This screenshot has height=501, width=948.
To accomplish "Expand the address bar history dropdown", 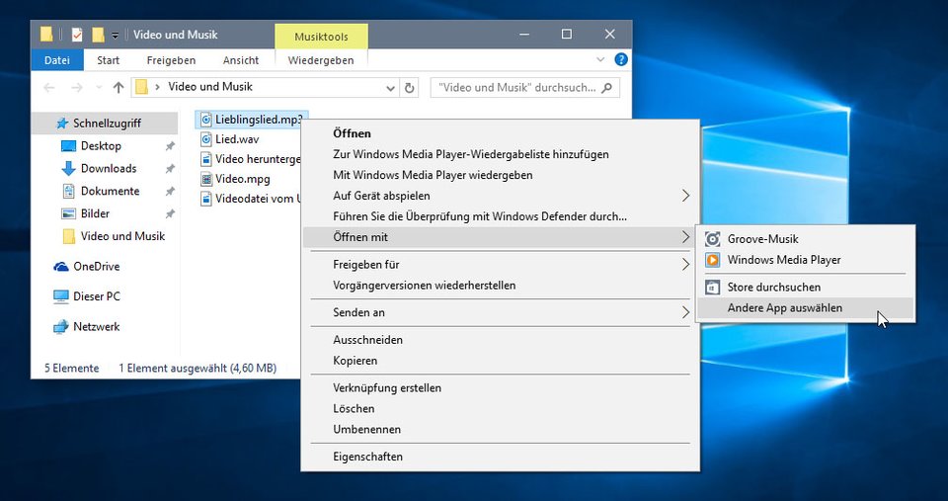I will click(391, 88).
